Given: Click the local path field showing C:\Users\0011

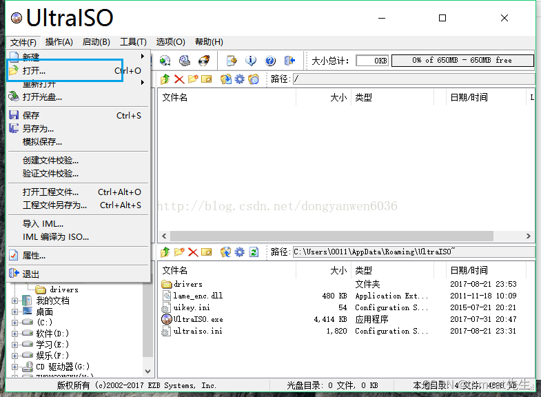Looking at the screenshot, I should point(414,252).
